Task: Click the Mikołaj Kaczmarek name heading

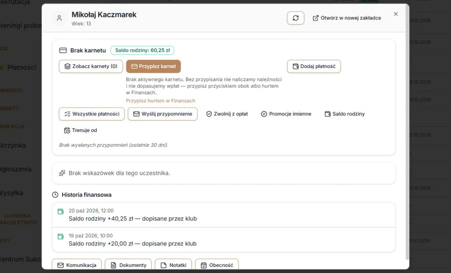Action: (104, 15)
